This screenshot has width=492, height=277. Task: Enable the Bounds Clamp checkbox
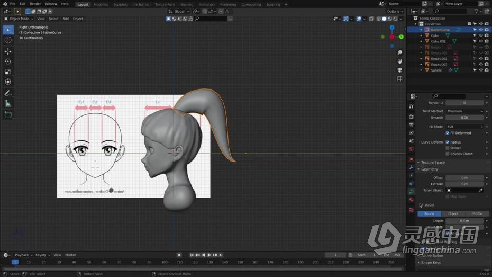pyautogui.click(x=448, y=154)
